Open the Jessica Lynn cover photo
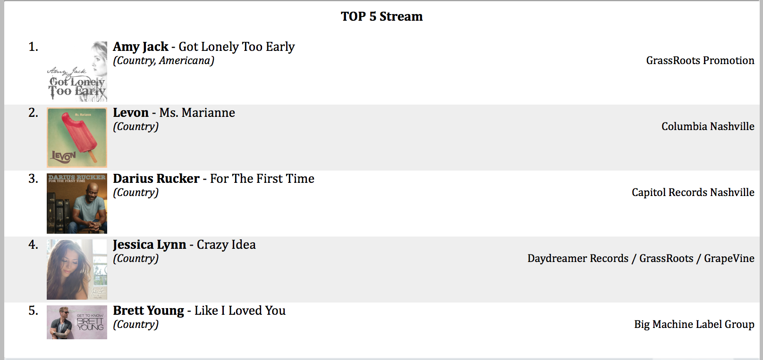The width and height of the screenshot is (763, 360). [x=77, y=270]
